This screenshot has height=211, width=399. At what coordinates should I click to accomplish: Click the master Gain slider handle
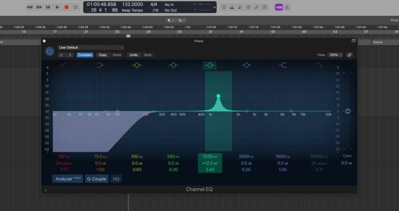[347, 111]
